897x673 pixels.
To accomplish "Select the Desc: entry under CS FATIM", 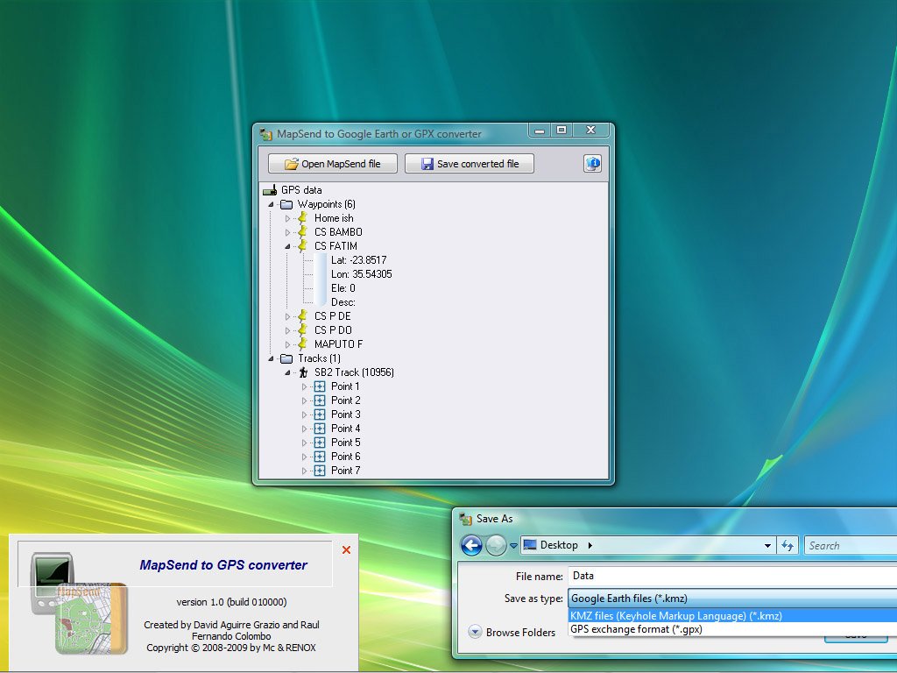I will [x=343, y=302].
